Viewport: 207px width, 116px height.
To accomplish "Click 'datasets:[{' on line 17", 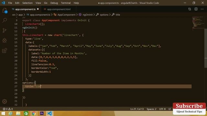I will tap(37, 50).
